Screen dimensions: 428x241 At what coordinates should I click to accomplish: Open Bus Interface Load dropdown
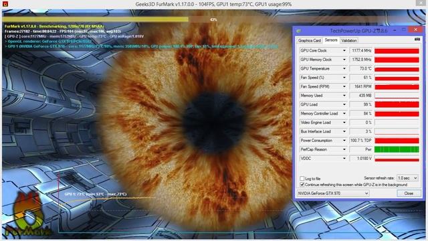pyautogui.click(x=344, y=131)
